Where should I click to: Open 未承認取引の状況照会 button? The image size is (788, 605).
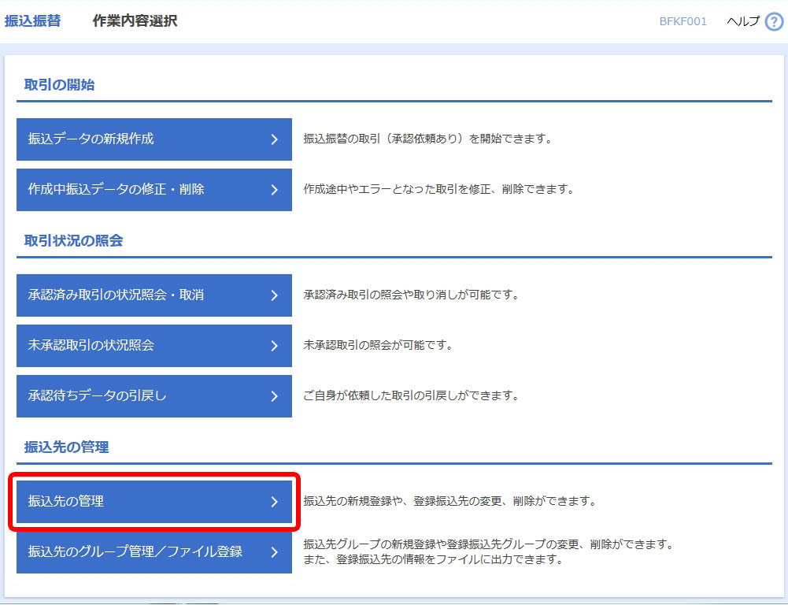coord(154,346)
